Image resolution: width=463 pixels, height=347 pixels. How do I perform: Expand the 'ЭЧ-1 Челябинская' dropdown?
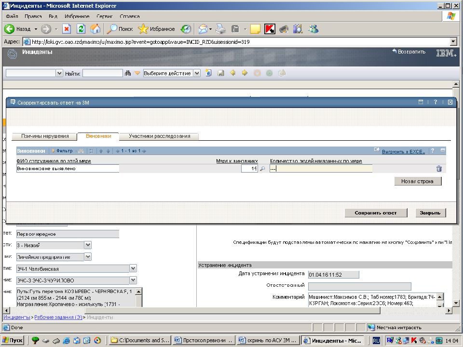[133, 268]
